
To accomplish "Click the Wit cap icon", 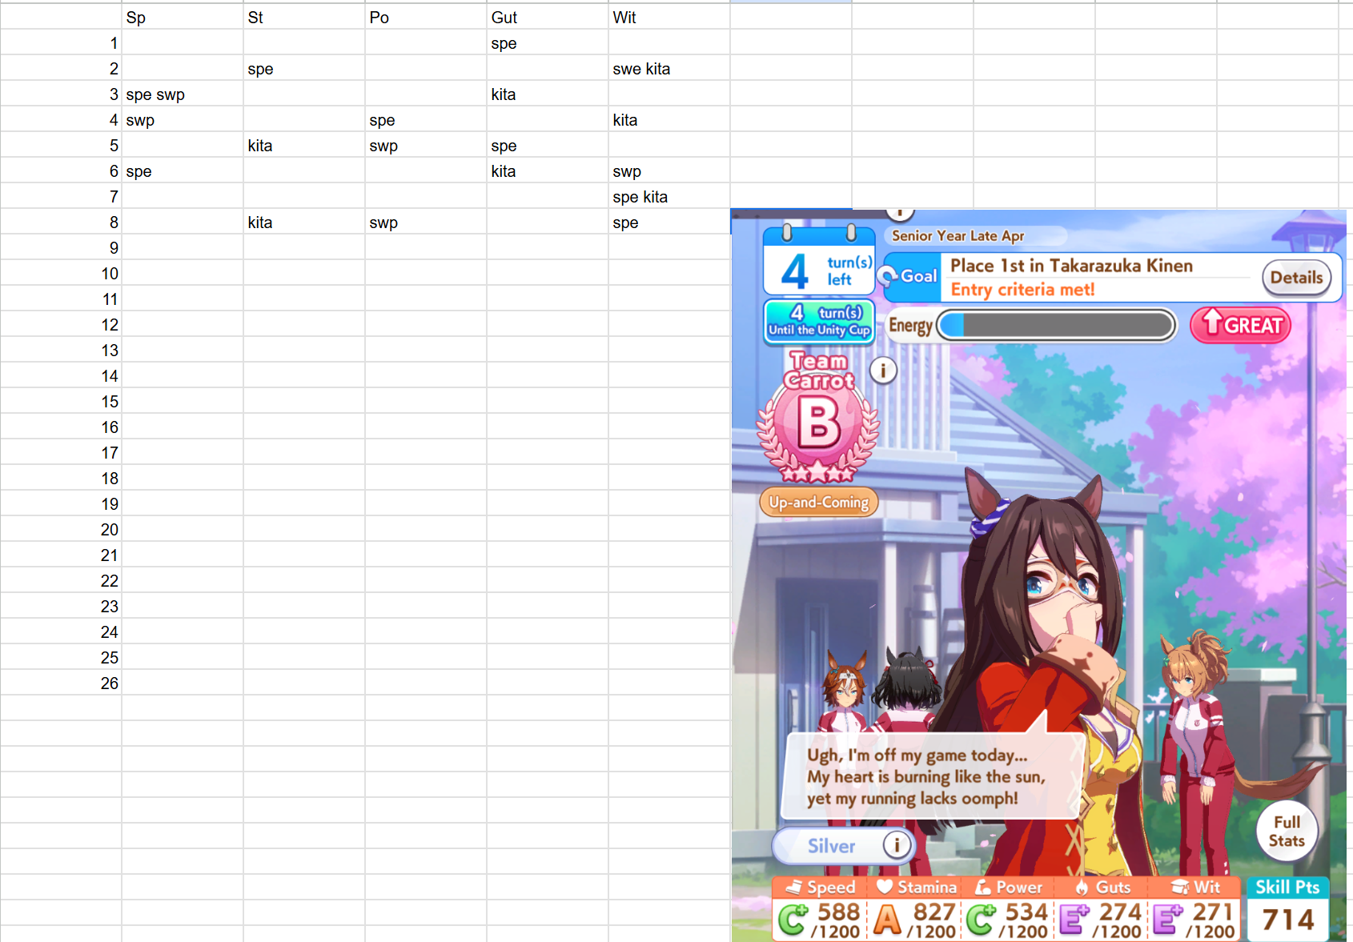I will (1180, 887).
